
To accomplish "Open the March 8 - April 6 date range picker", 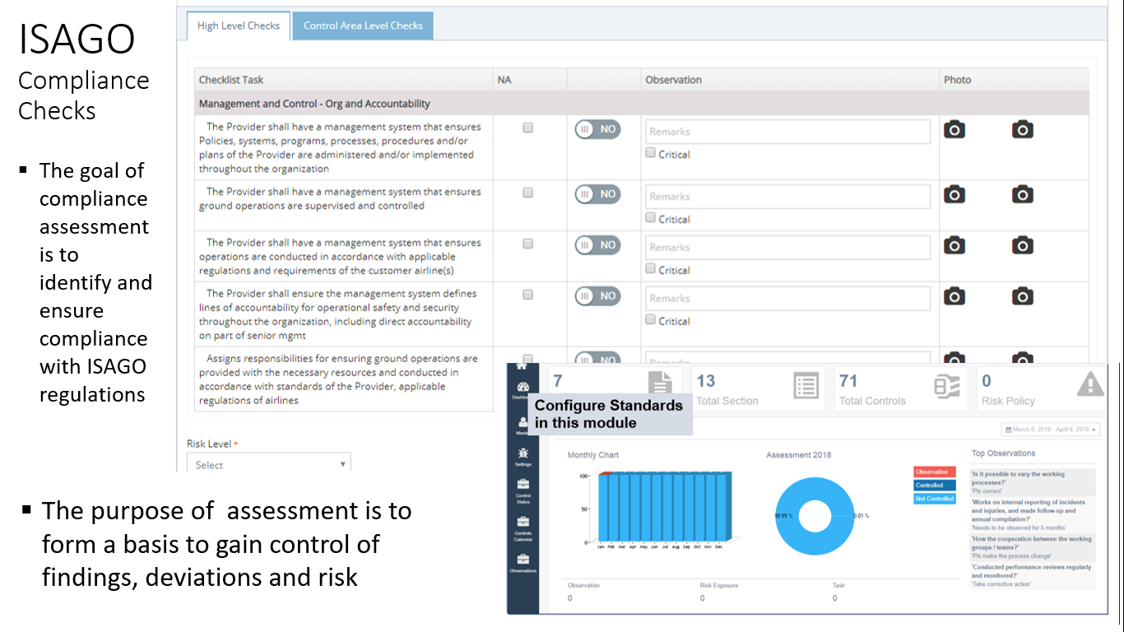I will point(1051,430).
